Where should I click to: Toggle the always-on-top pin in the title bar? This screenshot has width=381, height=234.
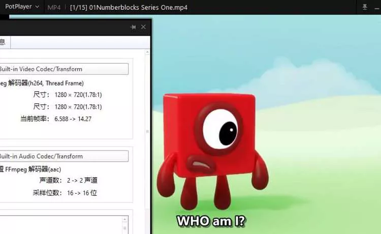365,7
